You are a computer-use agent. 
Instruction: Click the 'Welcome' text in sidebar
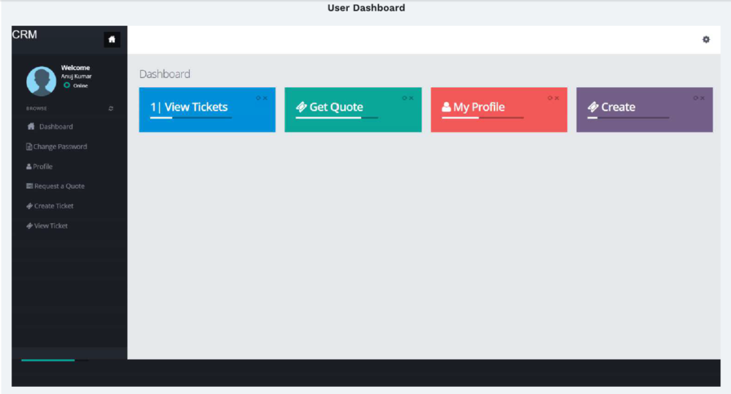76,68
